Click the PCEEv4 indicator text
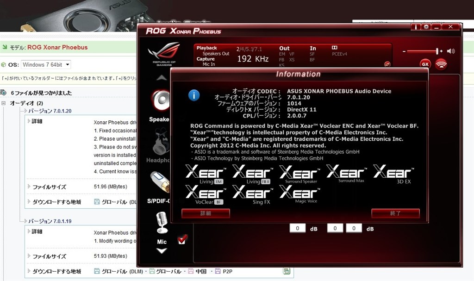 (x=339, y=54)
